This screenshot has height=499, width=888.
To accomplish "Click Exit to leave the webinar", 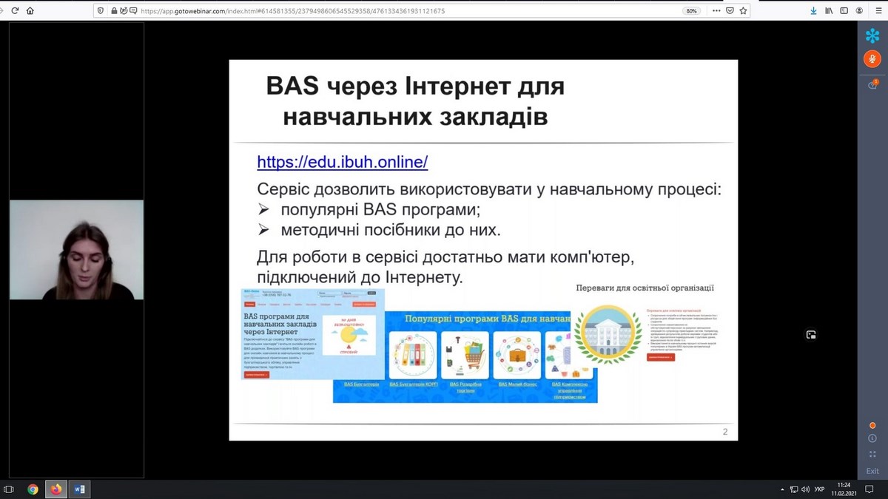I will [872, 471].
